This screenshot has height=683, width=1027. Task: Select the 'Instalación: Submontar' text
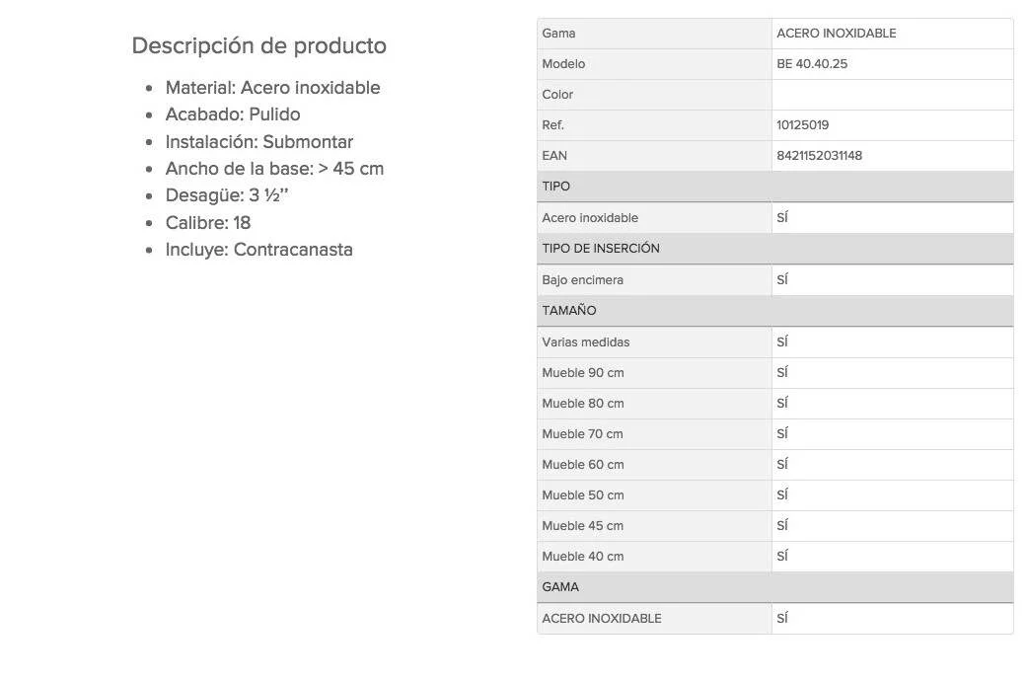259,141
